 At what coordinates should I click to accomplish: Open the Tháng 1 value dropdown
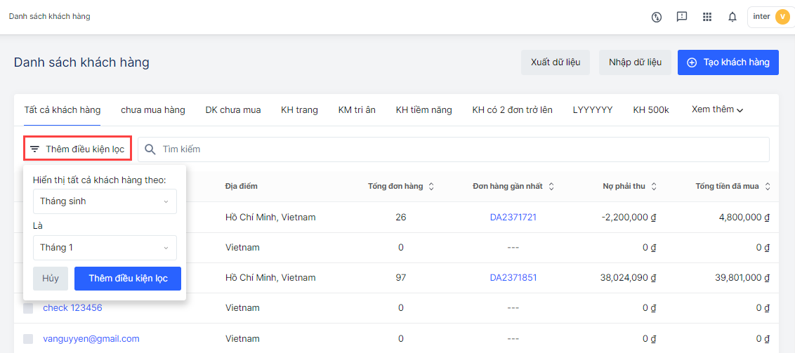click(x=105, y=248)
